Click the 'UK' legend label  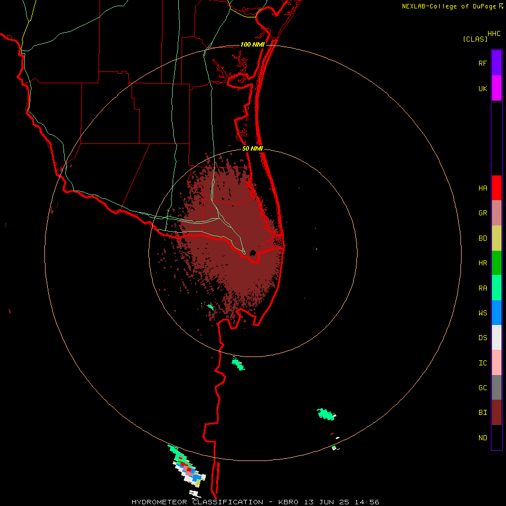pyautogui.click(x=482, y=89)
